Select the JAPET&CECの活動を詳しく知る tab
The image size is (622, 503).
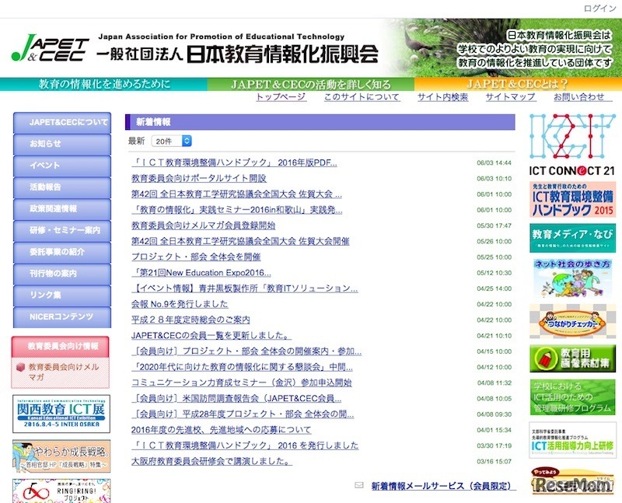click(310, 84)
